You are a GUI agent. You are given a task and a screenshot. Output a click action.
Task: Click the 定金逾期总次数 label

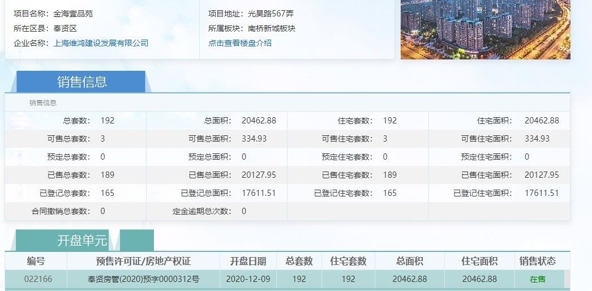click(x=202, y=211)
